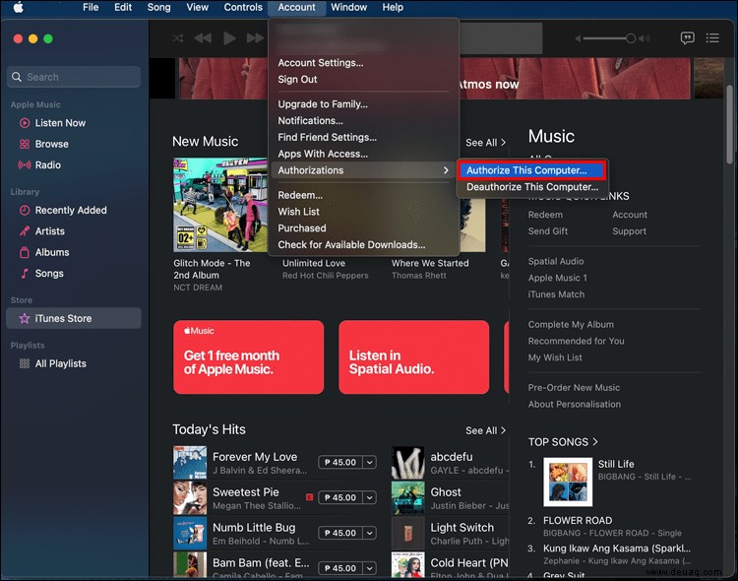Choose Deauthorize This Computer… option
The image size is (738, 581).
click(531, 186)
